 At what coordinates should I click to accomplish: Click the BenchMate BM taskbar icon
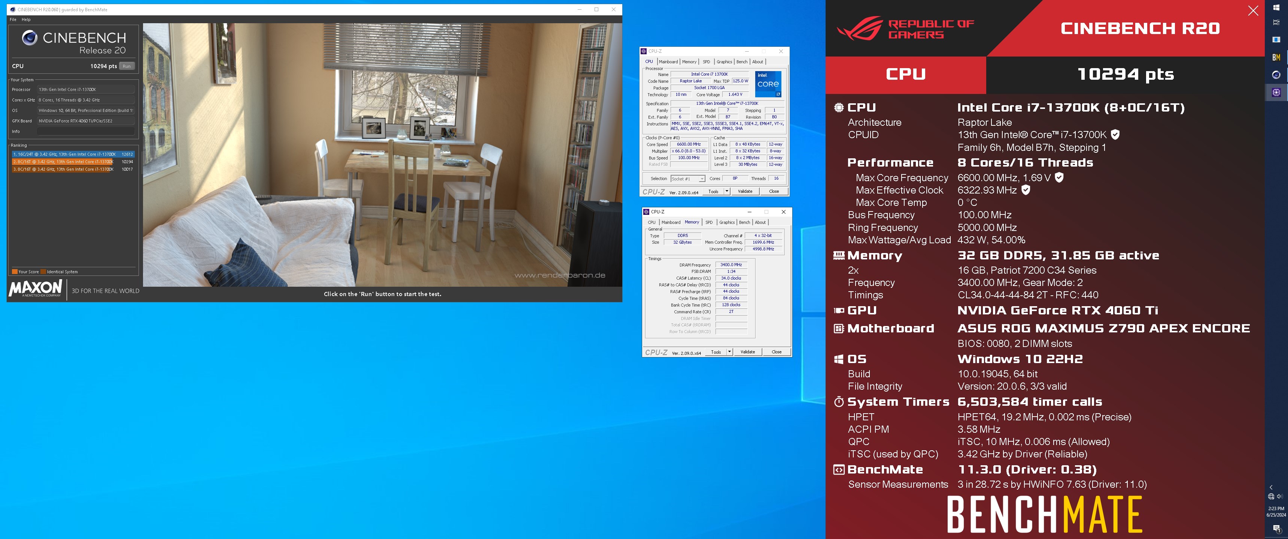pyautogui.click(x=1276, y=57)
